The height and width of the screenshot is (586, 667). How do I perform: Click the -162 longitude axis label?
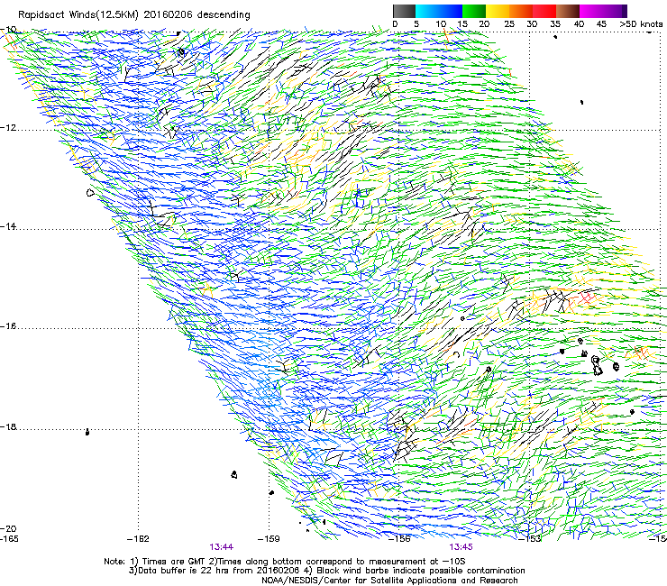[x=138, y=539]
